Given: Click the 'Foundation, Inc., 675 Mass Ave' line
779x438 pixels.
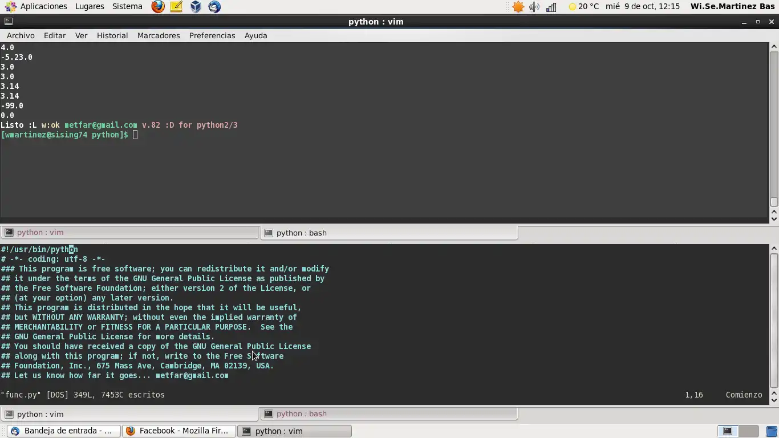Looking at the screenshot, I should click(137, 366).
